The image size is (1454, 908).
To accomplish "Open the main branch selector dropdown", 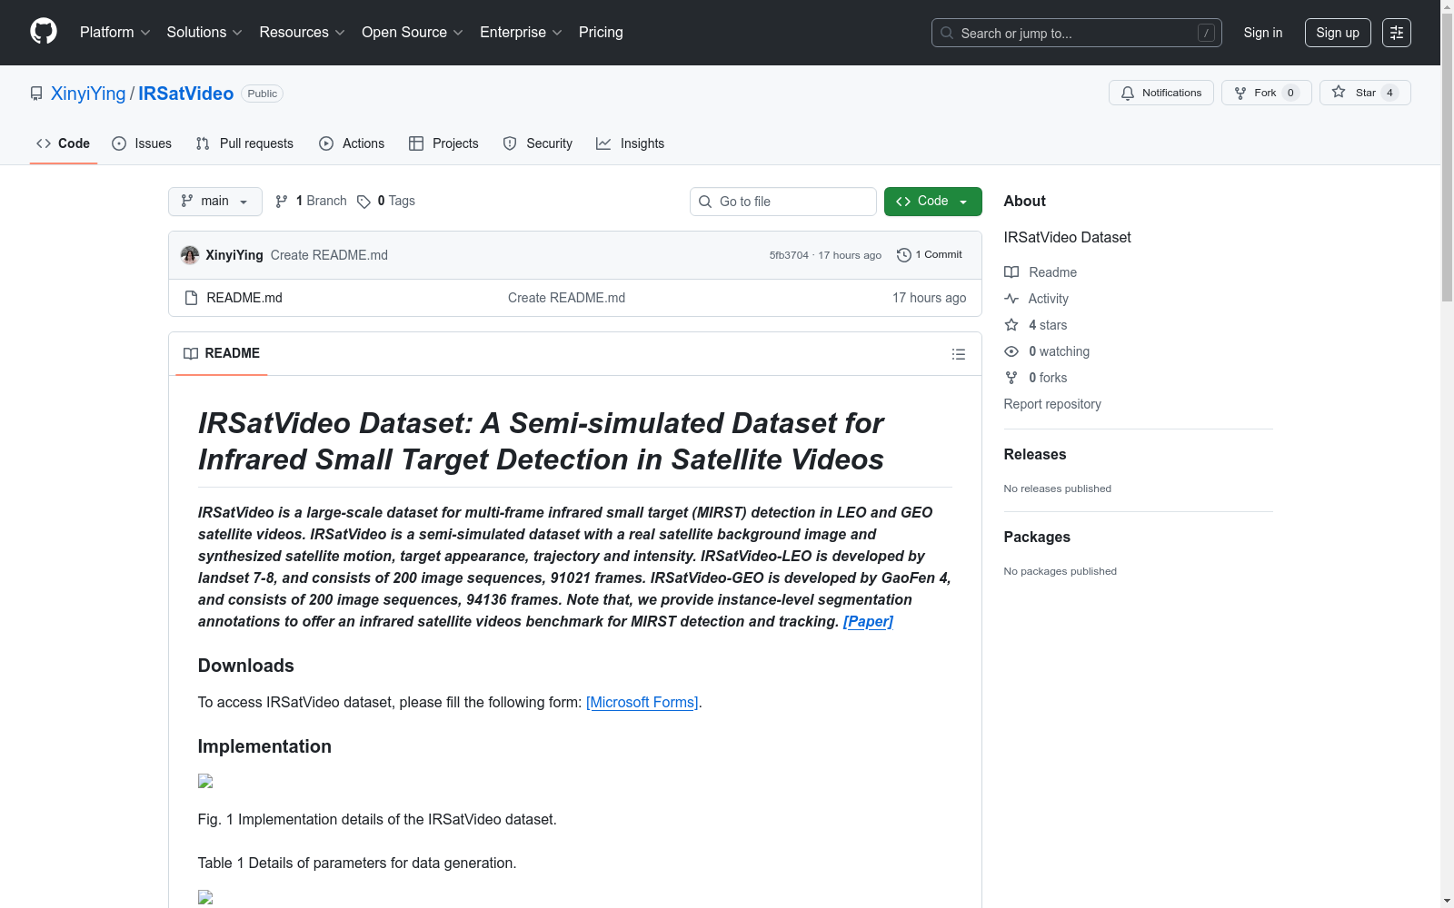I will point(215,202).
